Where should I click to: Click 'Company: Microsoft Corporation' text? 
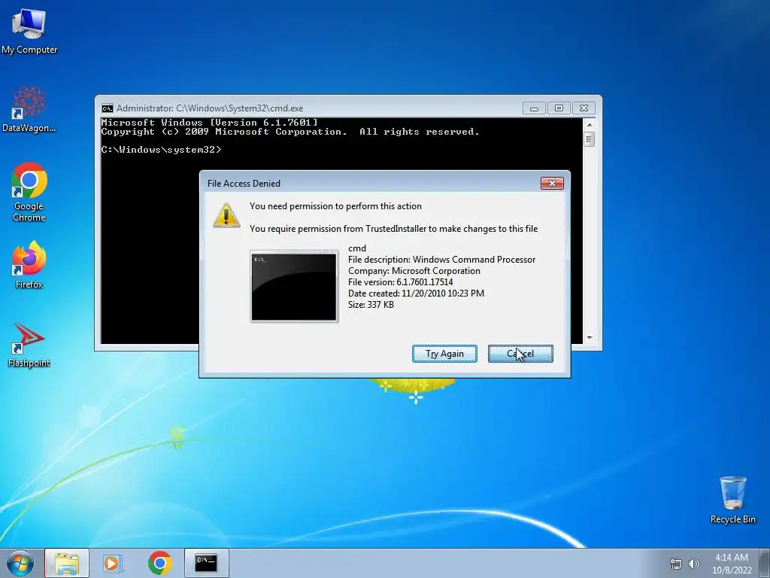(414, 271)
